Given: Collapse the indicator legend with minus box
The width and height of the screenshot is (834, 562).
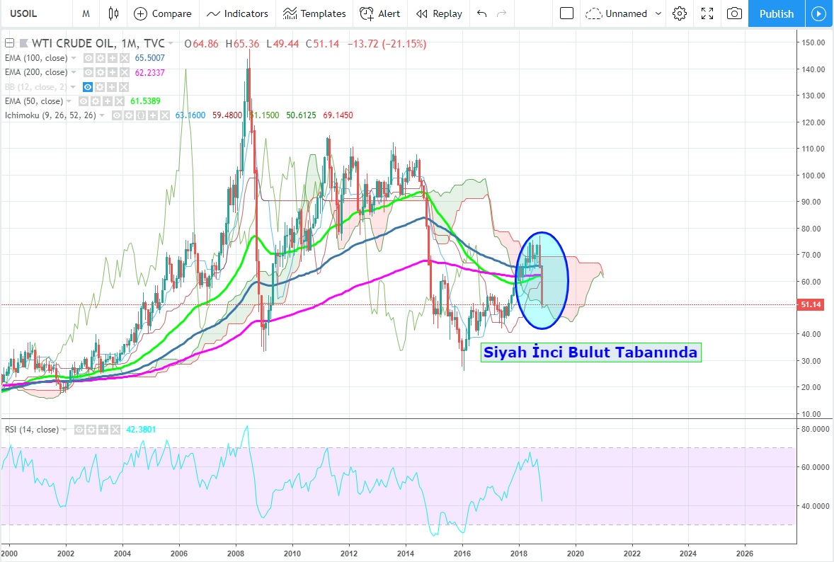Looking at the screenshot, I should (8, 44).
